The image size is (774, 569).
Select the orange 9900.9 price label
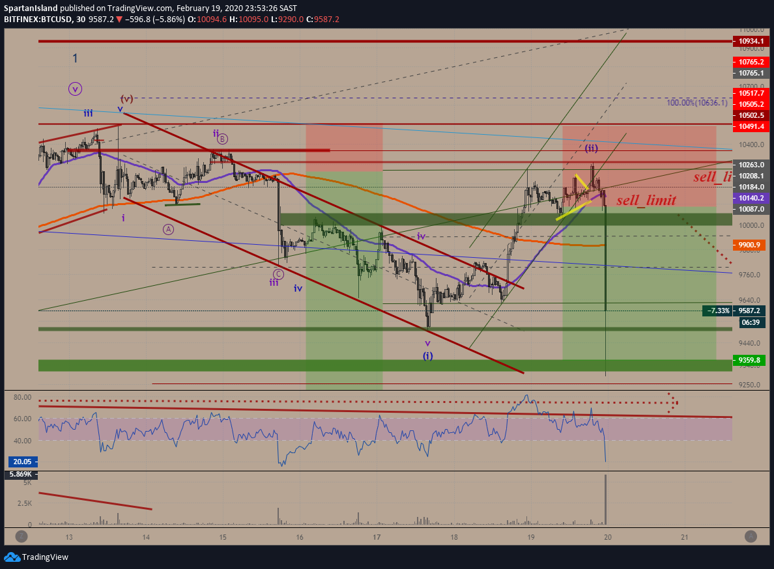tap(749, 245)
